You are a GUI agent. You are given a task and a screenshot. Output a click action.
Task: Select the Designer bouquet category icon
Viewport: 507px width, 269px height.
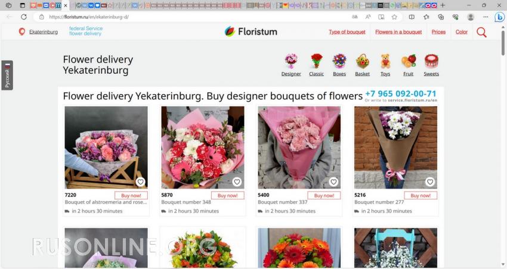coord(291,61)
